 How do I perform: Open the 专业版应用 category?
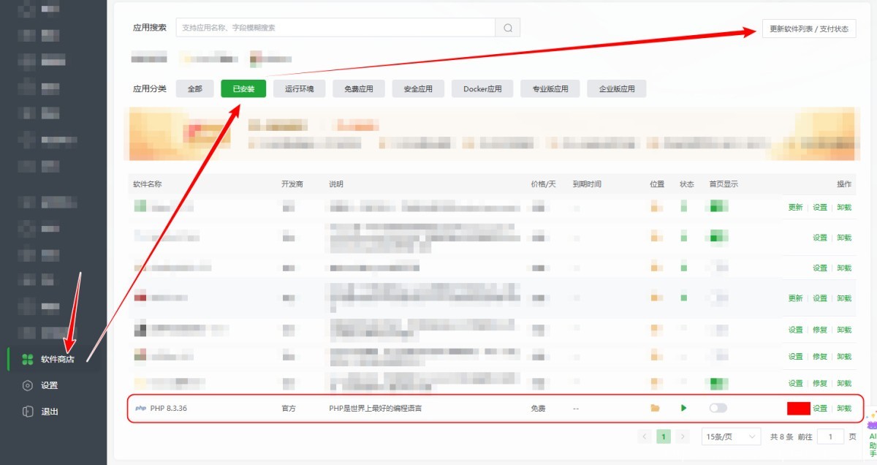(x=550, y=88)
